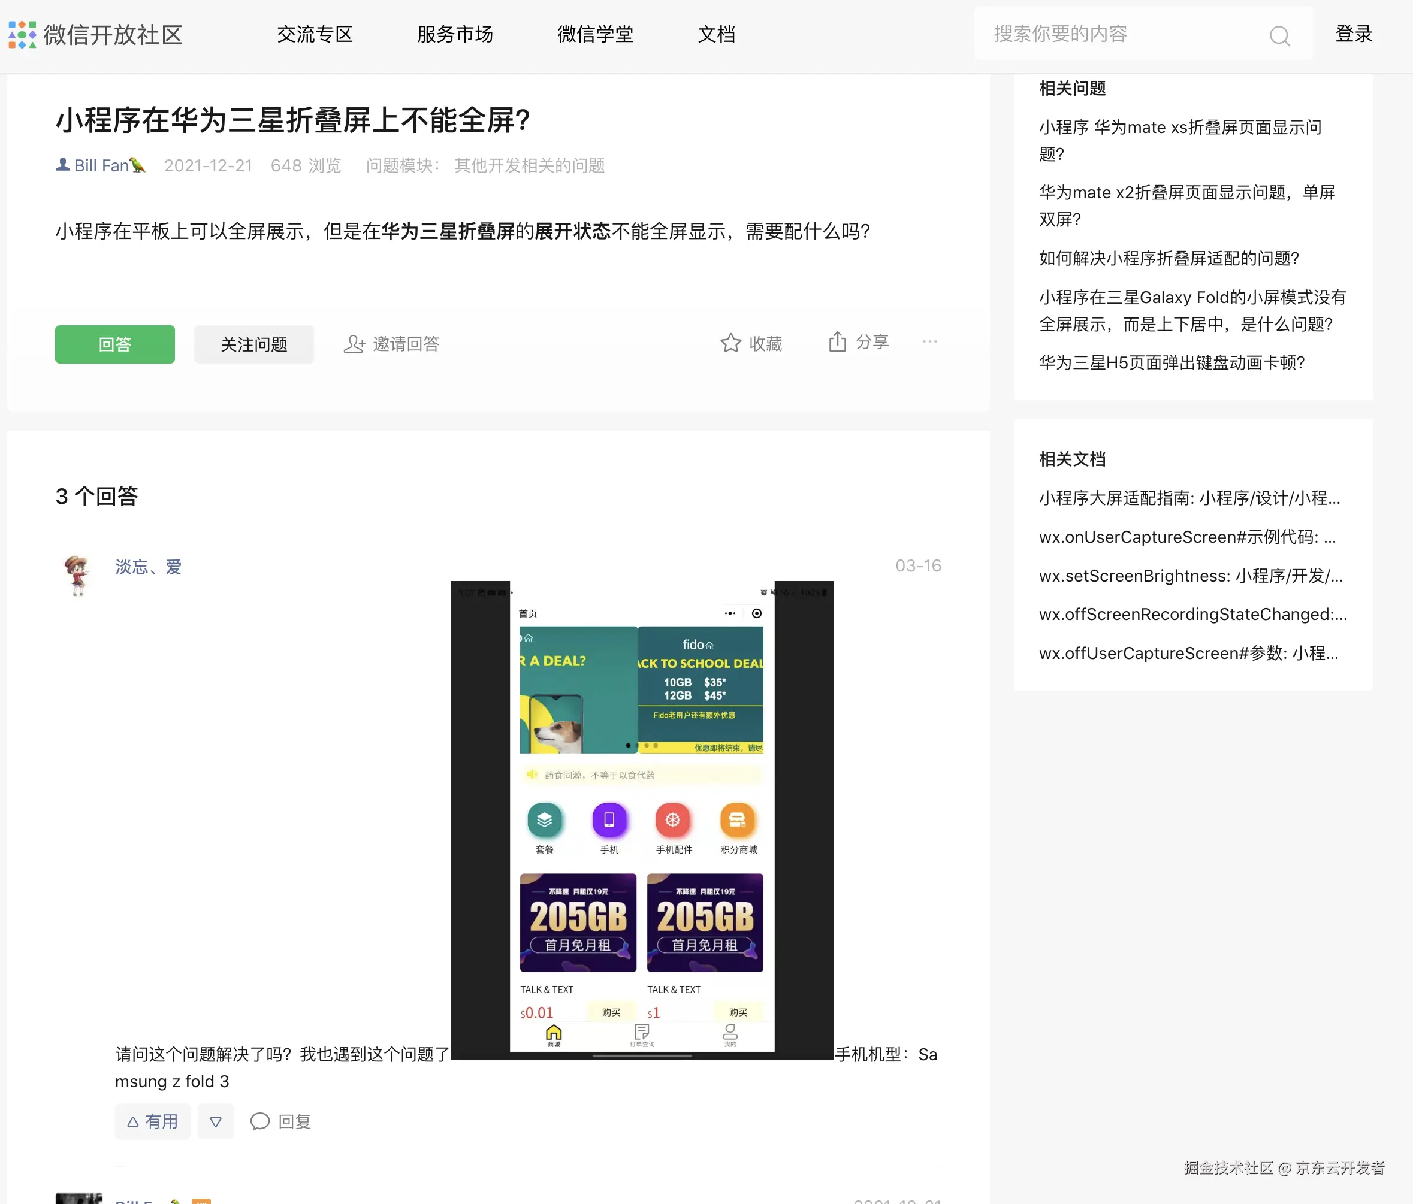Expand the 微信学堂 navigation menu
The image size is (1413, 1204).
(594, 34)
